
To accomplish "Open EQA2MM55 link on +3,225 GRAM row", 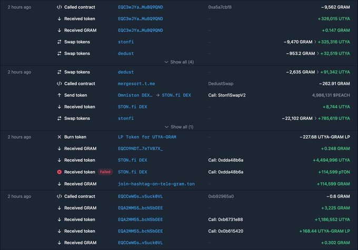I will 141,208.
